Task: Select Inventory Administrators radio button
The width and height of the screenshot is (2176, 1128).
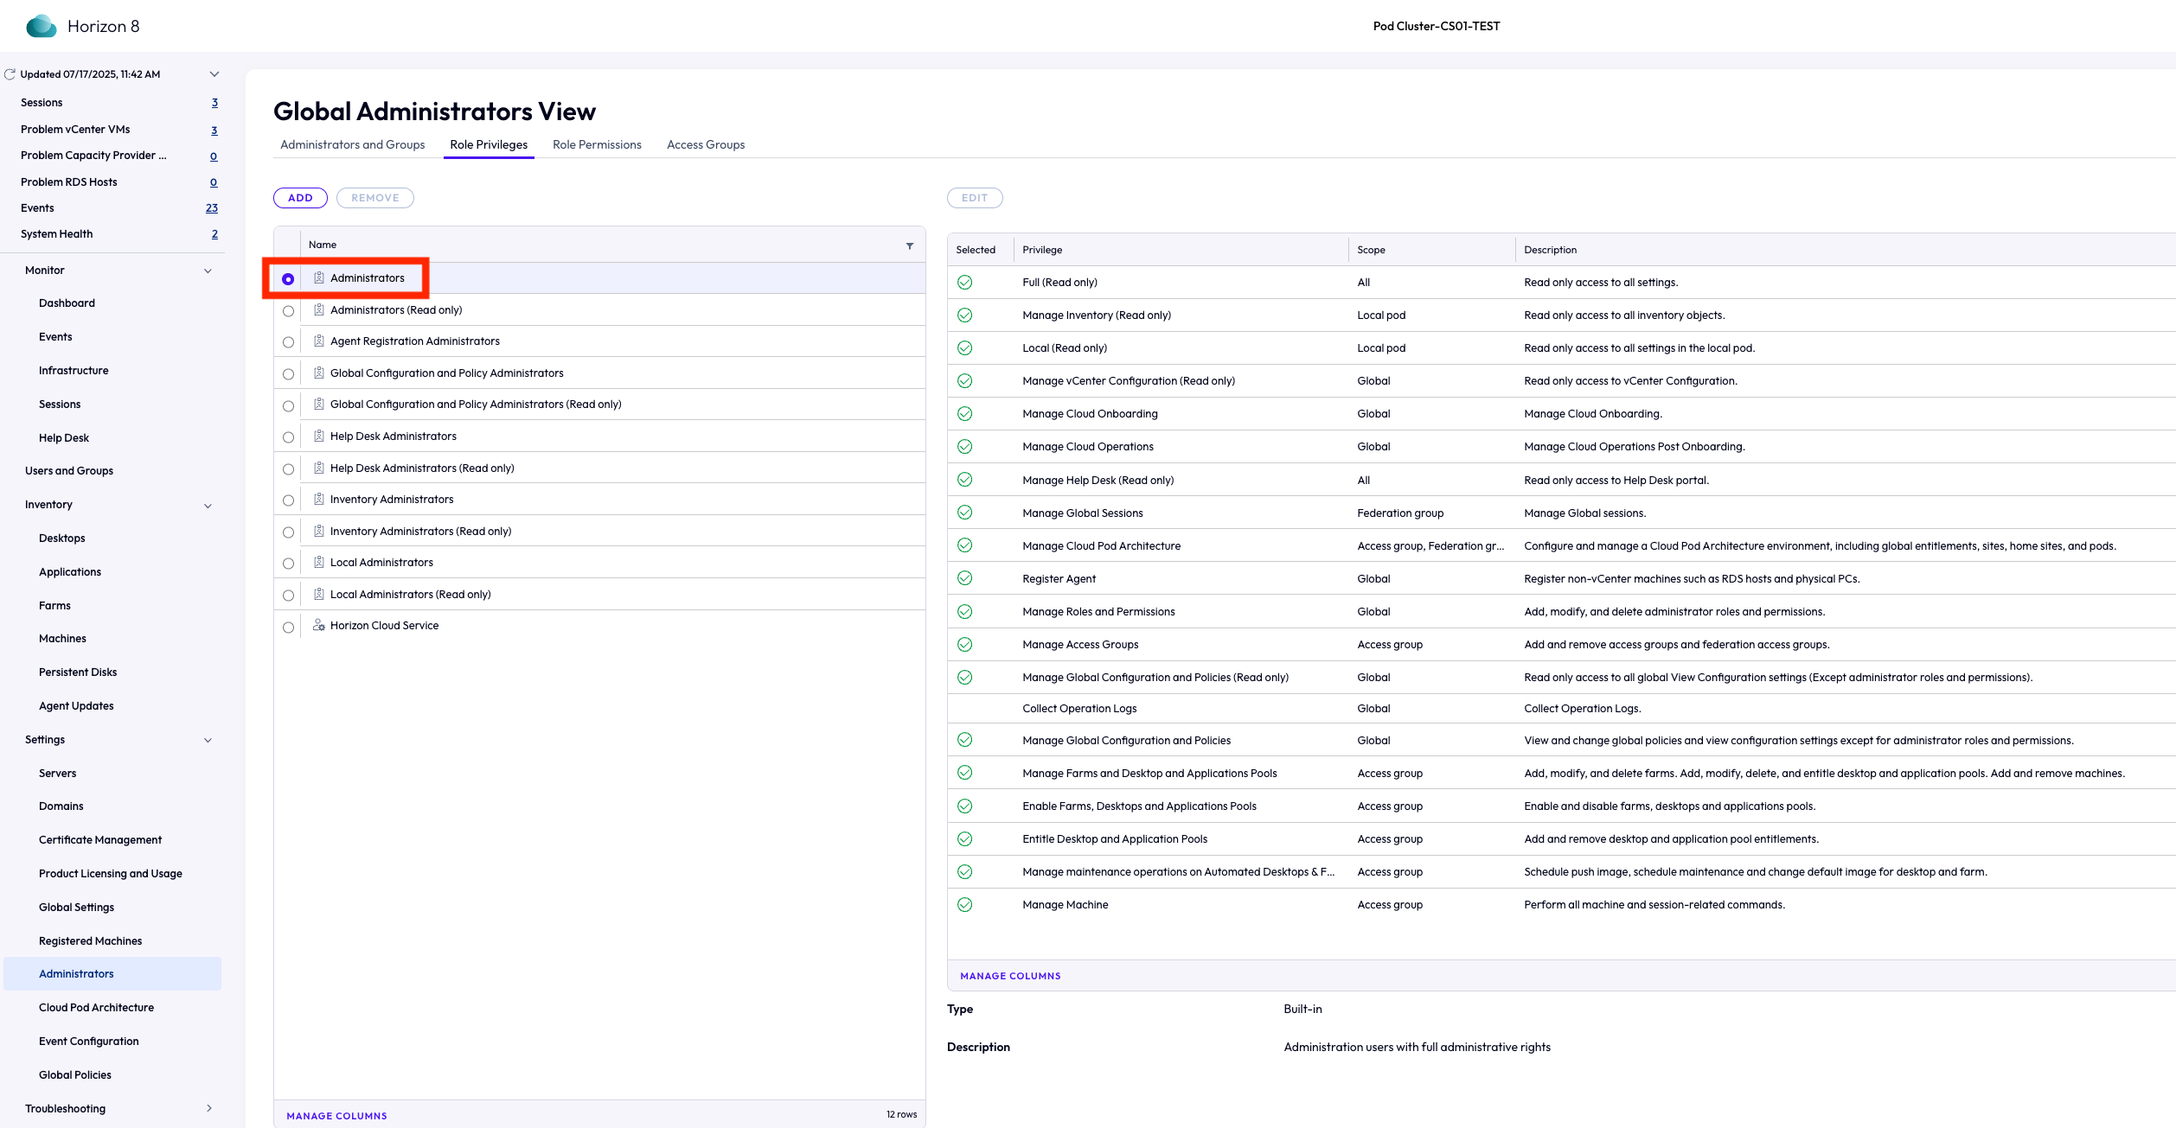Action: point(288,500)
